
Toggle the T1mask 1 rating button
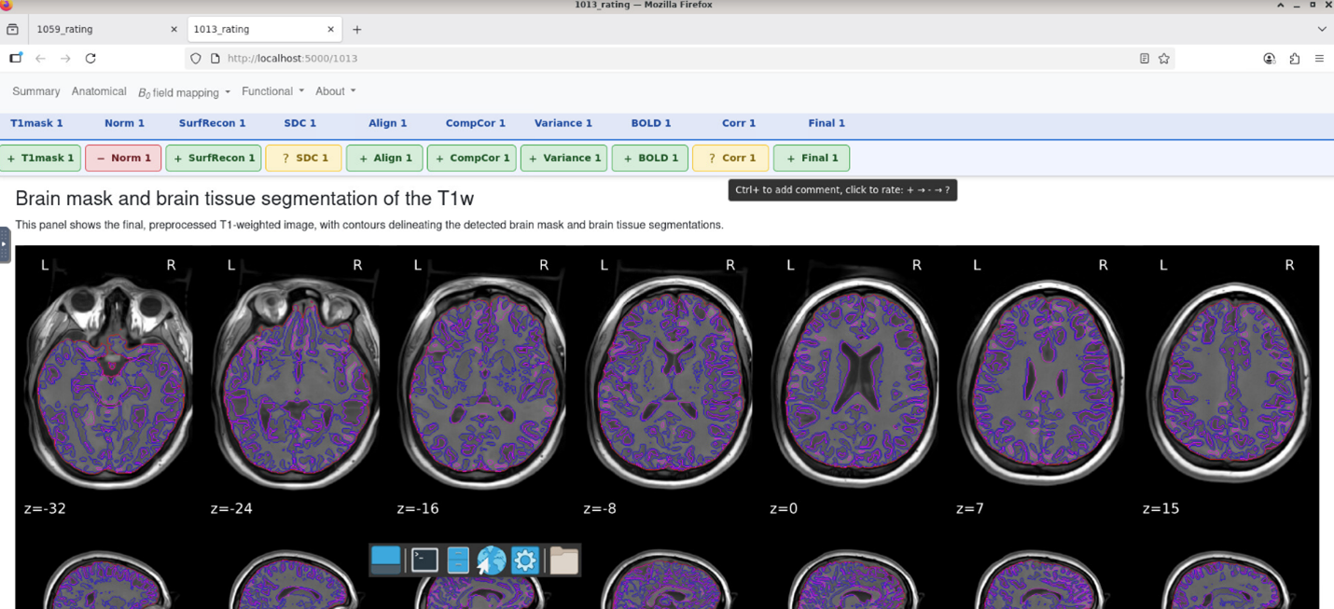pos(41,158)
